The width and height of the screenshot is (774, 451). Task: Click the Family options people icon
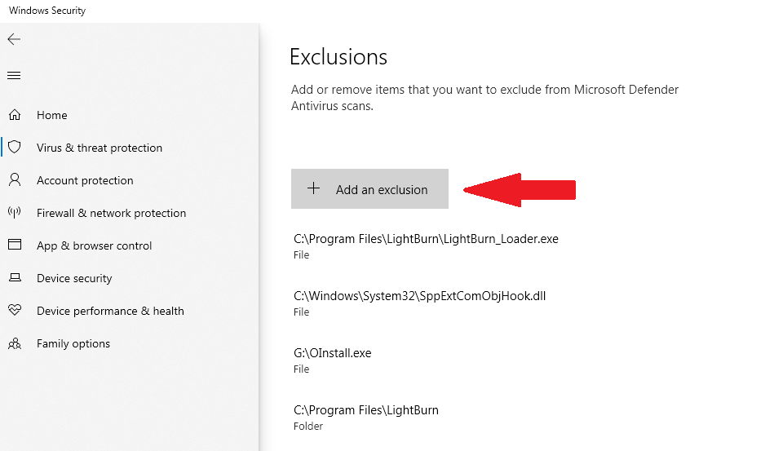click(15, 343)
